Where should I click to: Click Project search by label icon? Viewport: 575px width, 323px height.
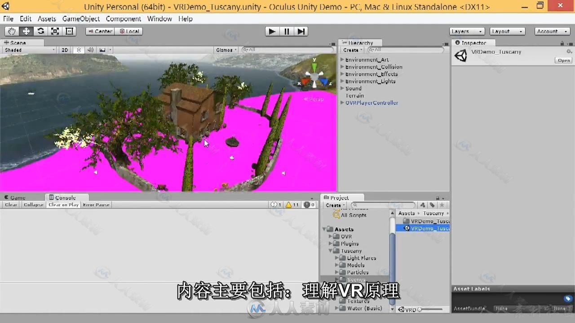tap(432, 205)
